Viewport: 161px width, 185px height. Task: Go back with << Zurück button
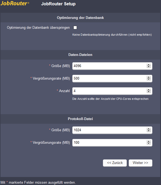tap(115, 163)
